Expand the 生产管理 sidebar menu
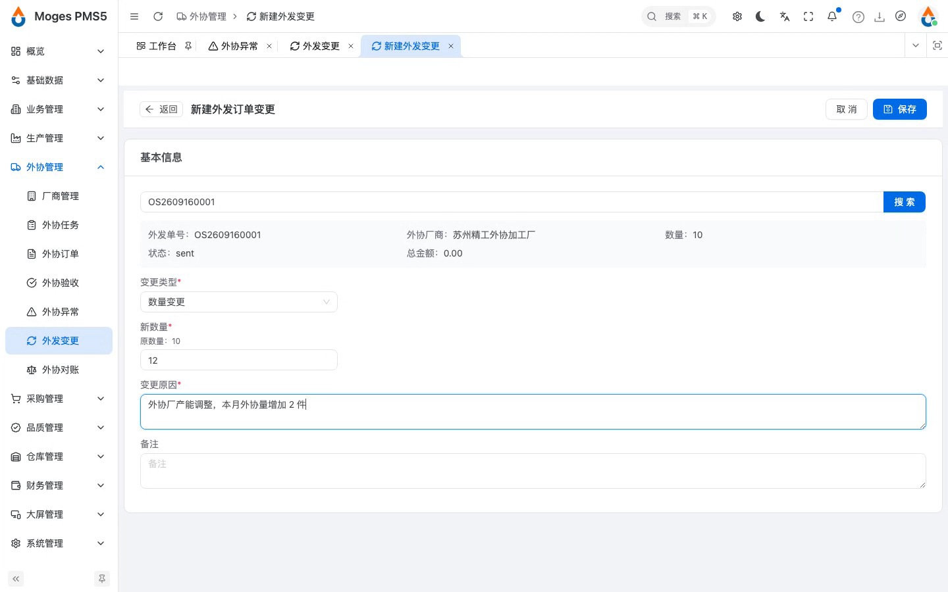The image size is (948, 592). coord(59,138)
